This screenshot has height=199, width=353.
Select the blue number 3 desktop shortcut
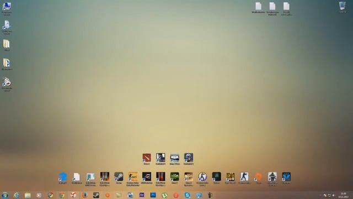(x=62, y=177)
